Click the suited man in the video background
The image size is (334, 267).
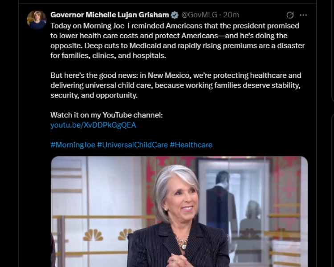point(220,200)
